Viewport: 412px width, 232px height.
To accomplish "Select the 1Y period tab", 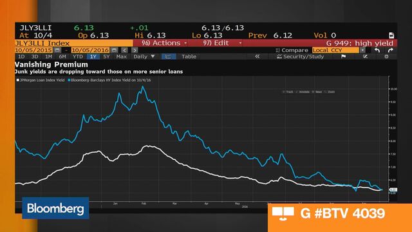I will 93,57.
